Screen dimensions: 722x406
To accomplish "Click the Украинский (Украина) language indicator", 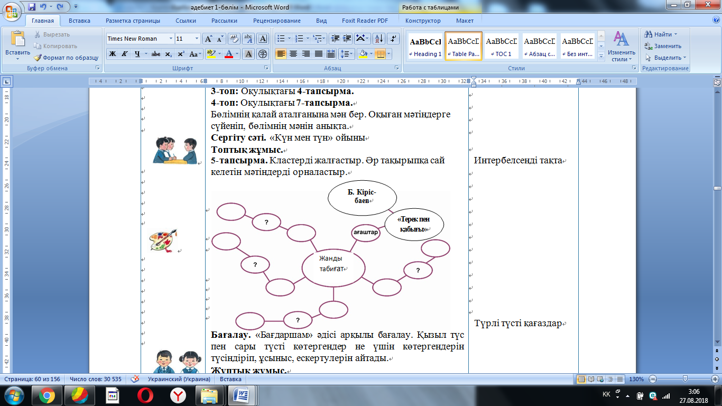I will pyautogui.click(x=179, y=380).
